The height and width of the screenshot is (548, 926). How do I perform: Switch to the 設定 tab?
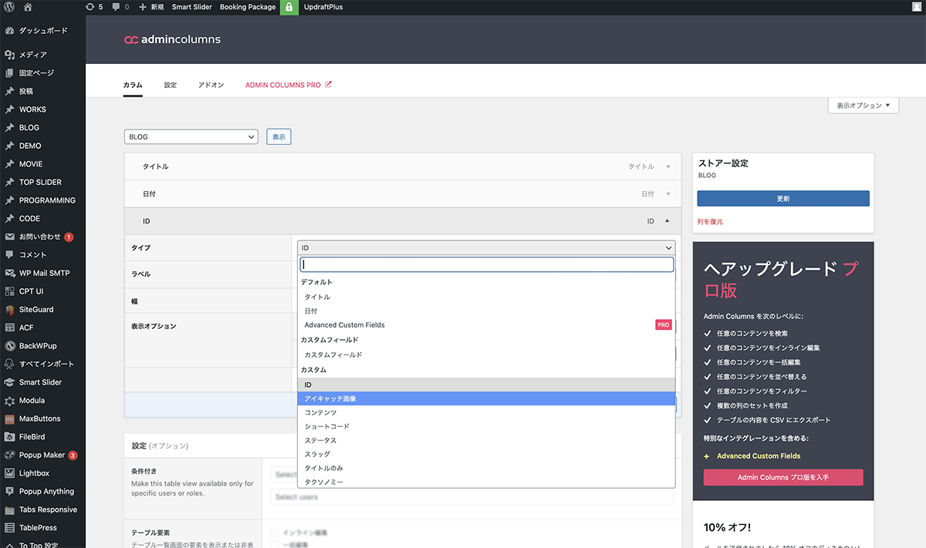(170, 85)
